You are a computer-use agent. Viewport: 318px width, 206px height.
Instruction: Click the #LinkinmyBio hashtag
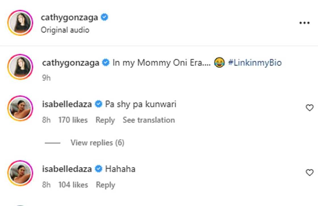255,63
